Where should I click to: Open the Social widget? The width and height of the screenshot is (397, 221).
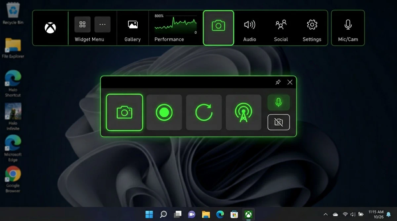point(281,30)
